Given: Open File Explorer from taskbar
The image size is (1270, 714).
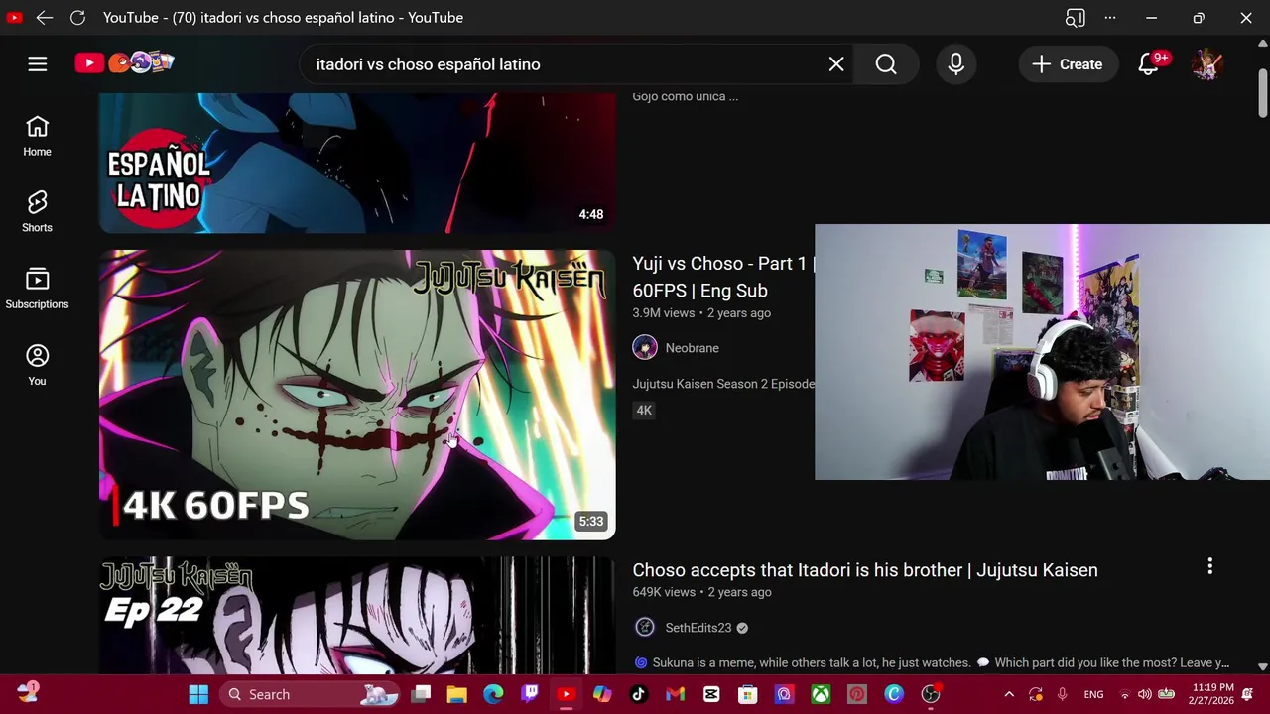Looking at the screenshot, I should tap(456, 694).
